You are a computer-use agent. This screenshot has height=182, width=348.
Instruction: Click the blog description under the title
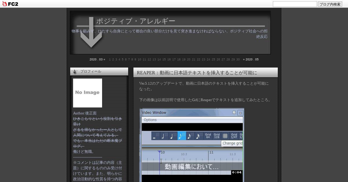(170, 34)
